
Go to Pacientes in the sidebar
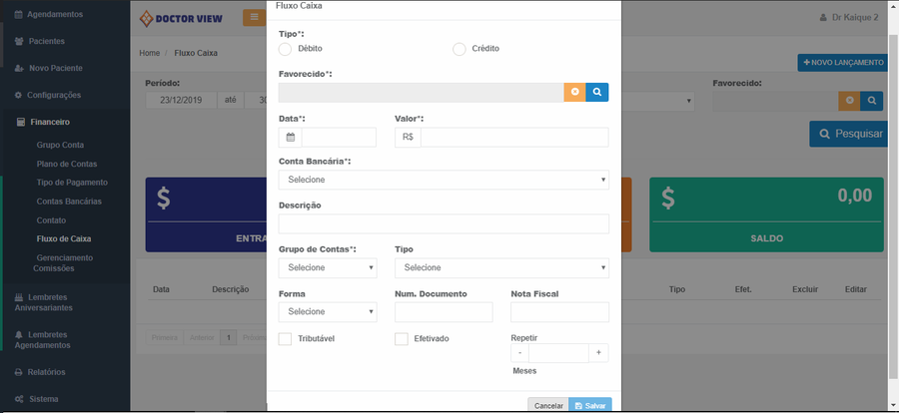47,41
